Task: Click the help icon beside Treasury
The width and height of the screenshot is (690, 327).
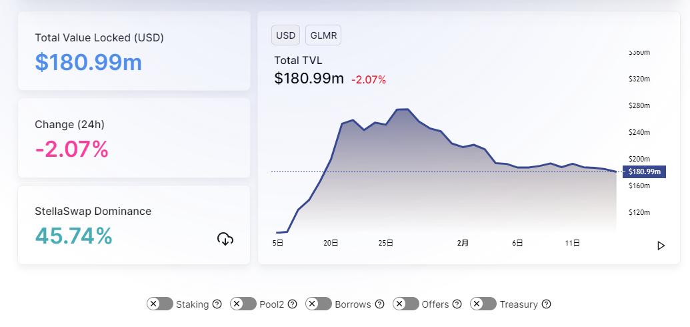Action: click(546, 304)
